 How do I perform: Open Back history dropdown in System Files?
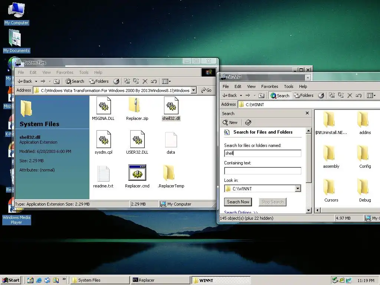[x=36, y=81]
